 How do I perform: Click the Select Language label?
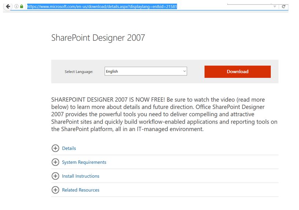click(x=79, y=72)
